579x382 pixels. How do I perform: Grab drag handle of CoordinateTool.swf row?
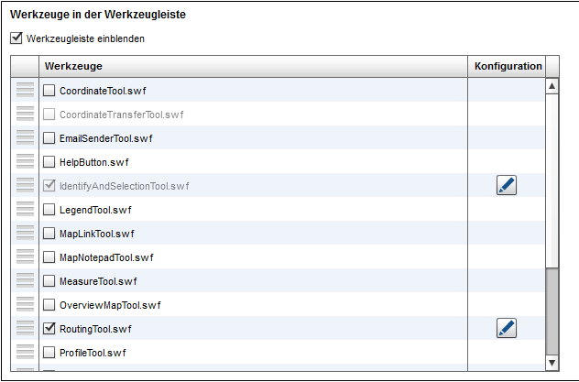click(25, 90)
